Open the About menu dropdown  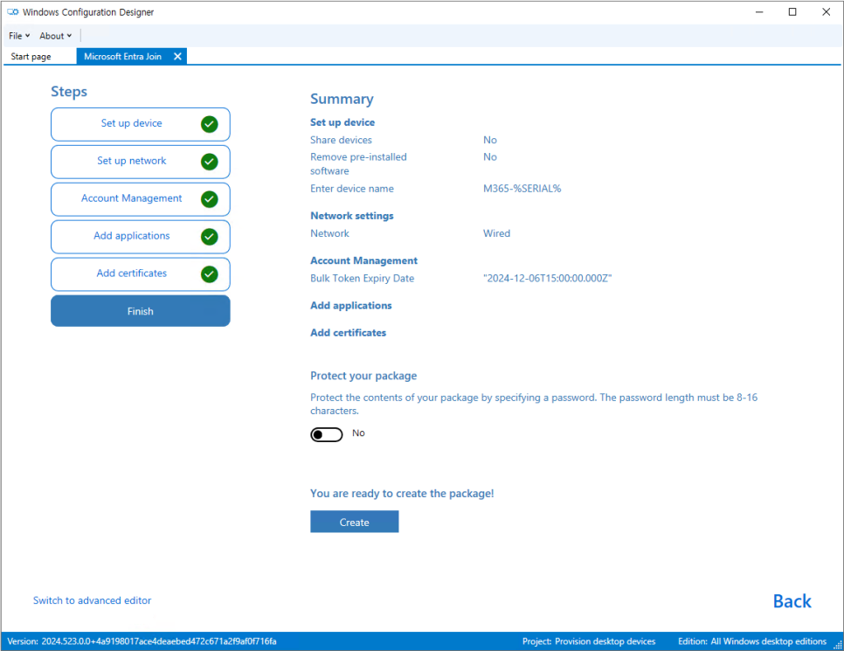(55, 36)
